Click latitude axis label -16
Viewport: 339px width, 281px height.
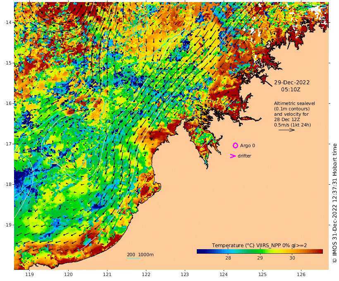click(8, 103)
